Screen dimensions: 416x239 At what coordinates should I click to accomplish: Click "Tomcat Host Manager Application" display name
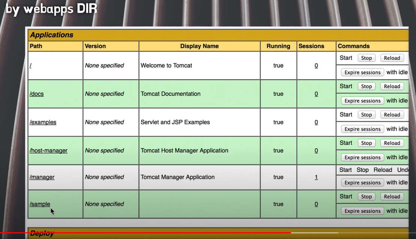click(185, 151)
